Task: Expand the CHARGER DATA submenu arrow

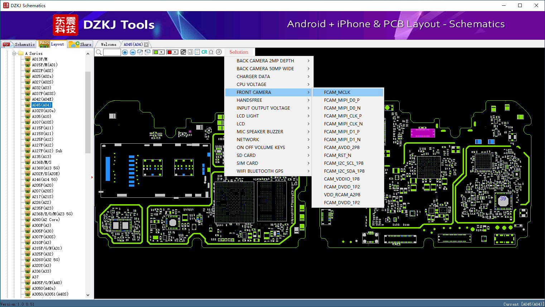Action: tap(308, 77)
